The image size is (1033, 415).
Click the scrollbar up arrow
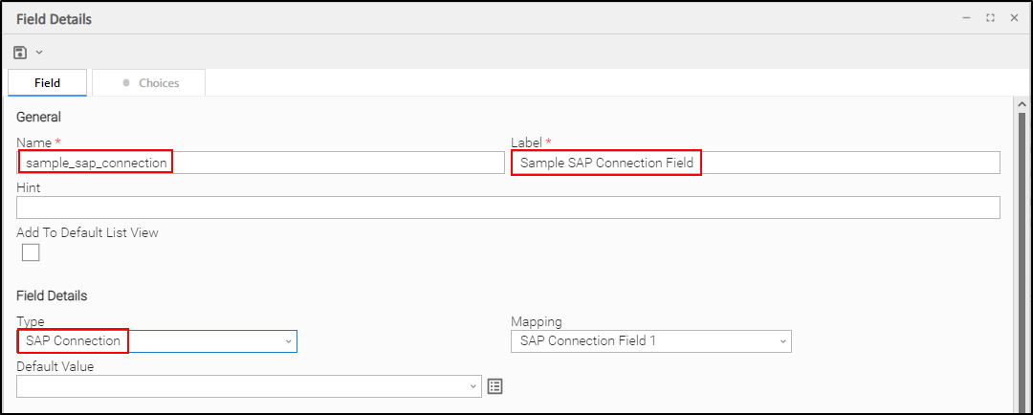pyautogui.click(x=1021, y=104)
